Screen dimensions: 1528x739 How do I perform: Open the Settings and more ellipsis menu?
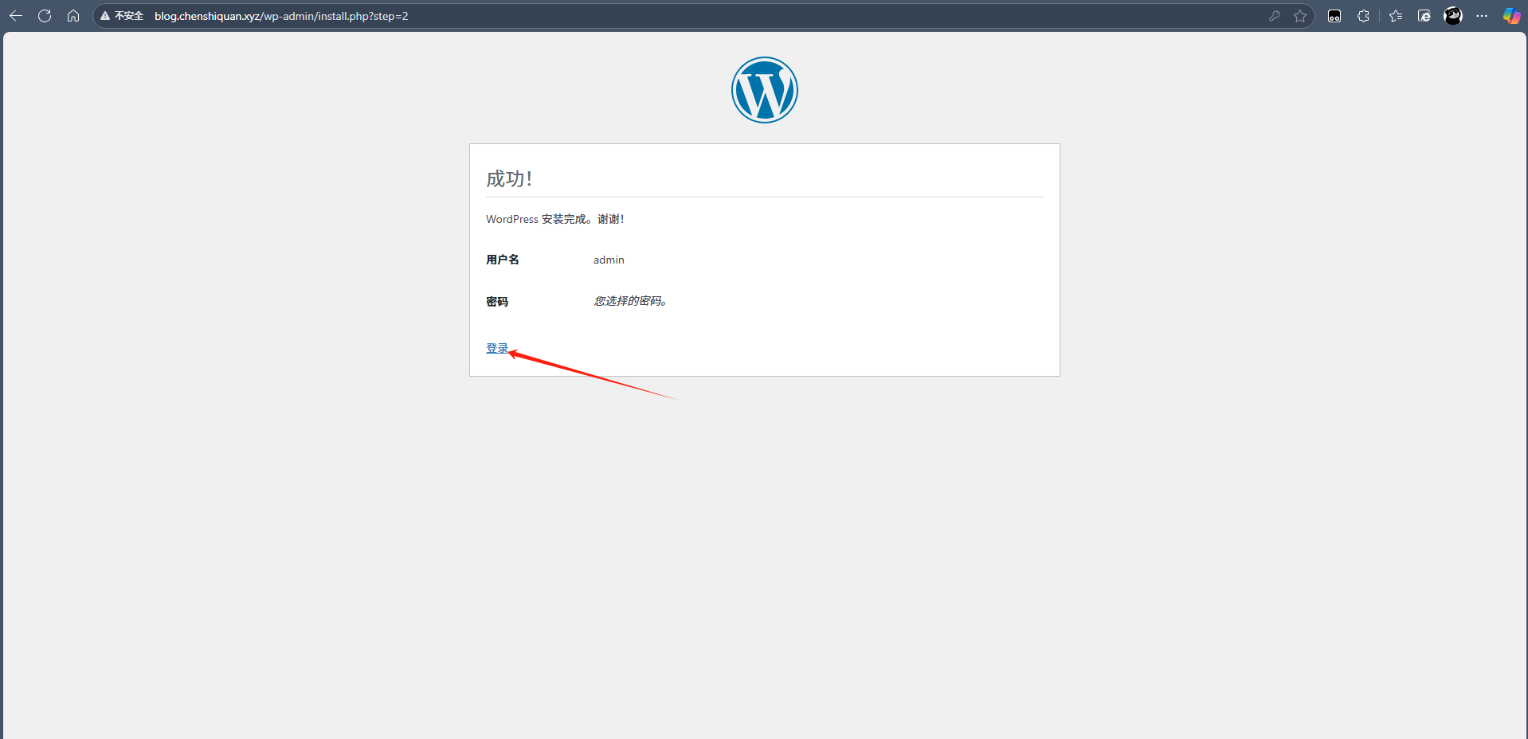pyautogui.click(x=1482, y=16)
